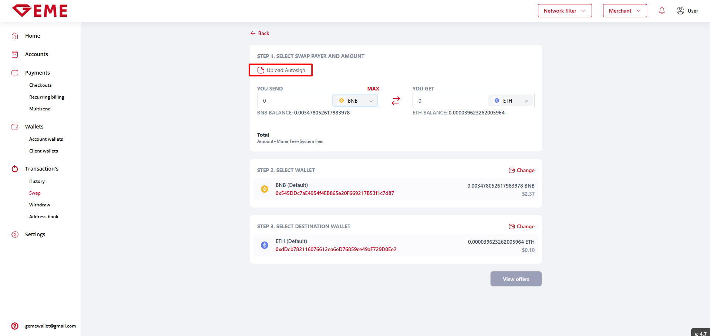Open the ETH receive currency selector
The height and width of the screenshot is (336, 710).
(511, 101)
